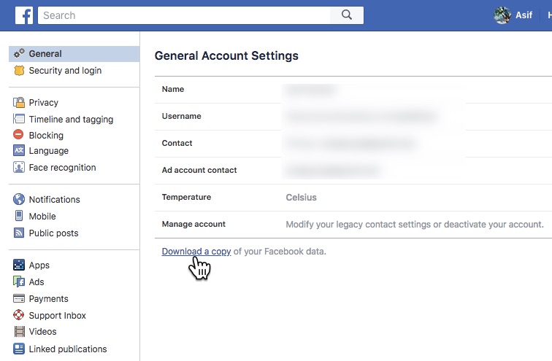Click the Download a copy link
This screenshot has width=552, height=361.
click(x=196, y=252)
